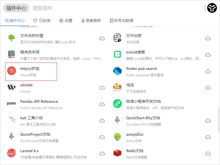Open the QuickStart-Rhy文档 title
Image resolution: width=220 pixels, height=165 pixels.
[143, 118]
